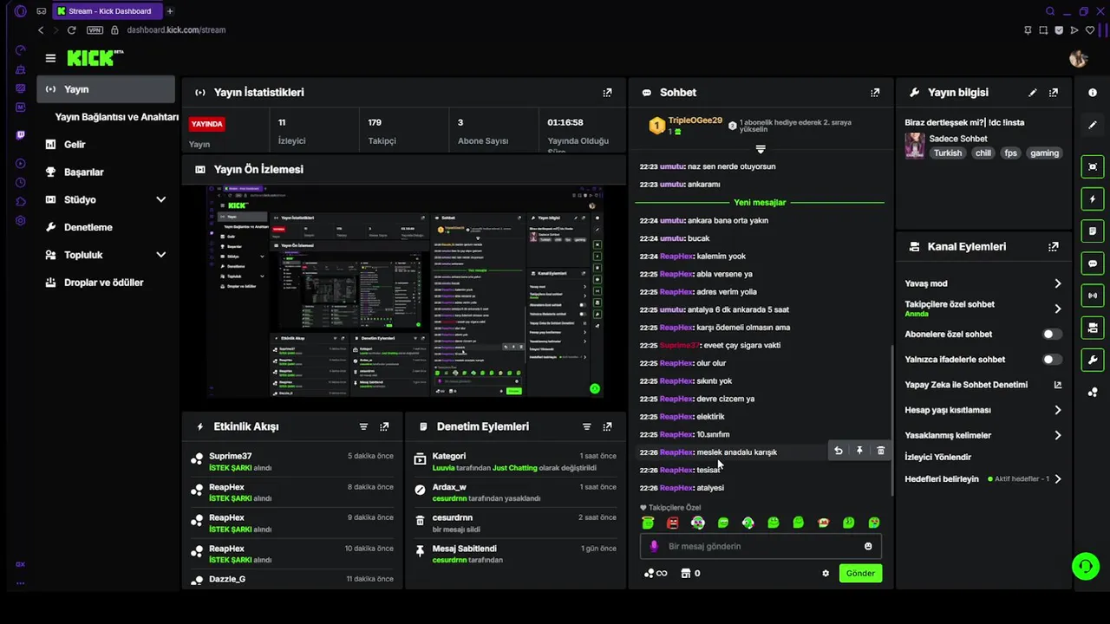Collapse pinned gift banner with down arrow
The width and height of the screenshot is (1110, 624).
coord(761,150)
